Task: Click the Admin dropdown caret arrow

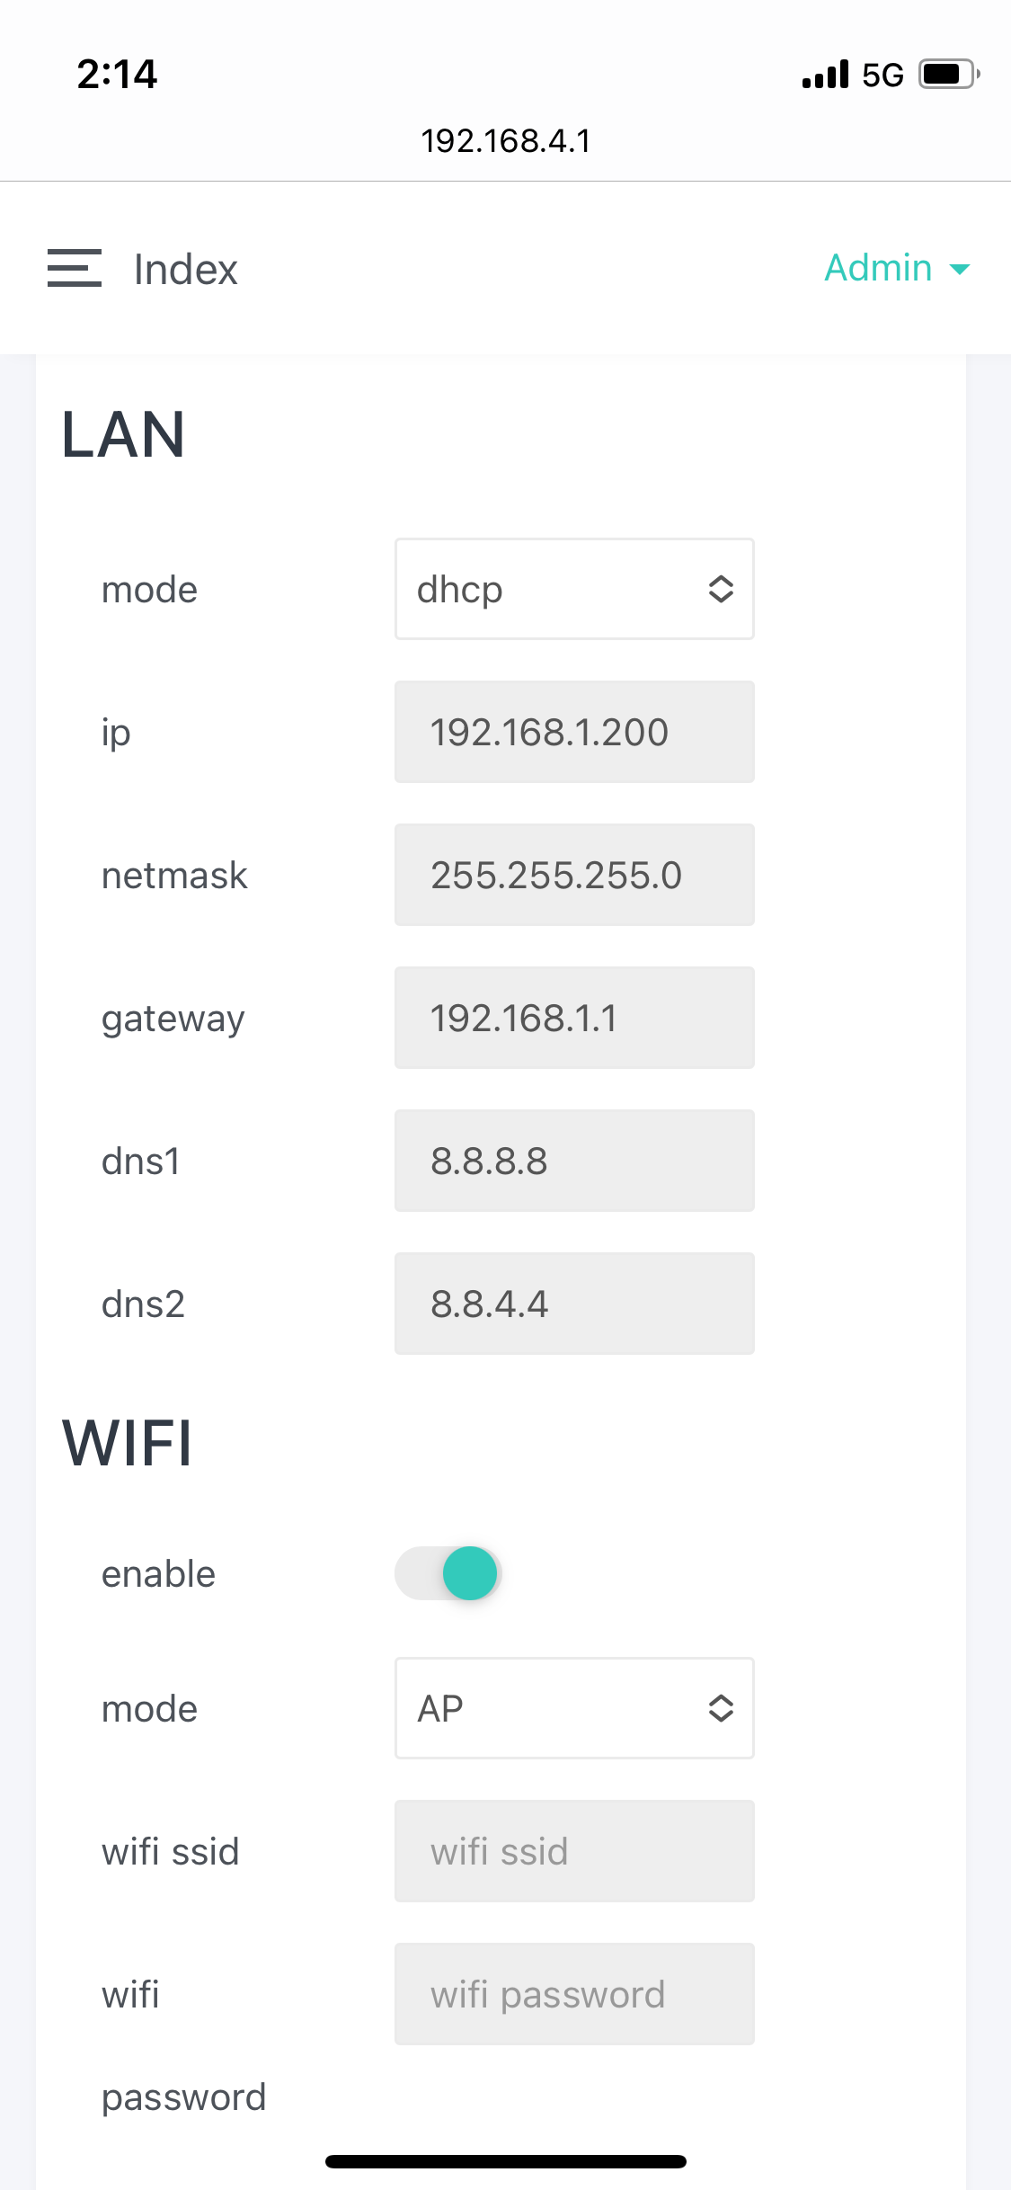Action: tap(960, 269)
